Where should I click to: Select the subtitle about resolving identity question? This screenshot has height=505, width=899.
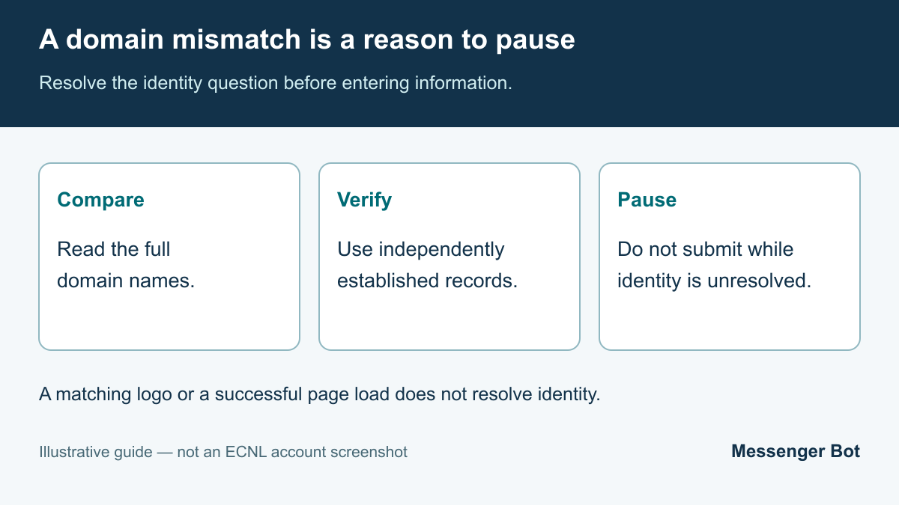[x=276, y=83]
